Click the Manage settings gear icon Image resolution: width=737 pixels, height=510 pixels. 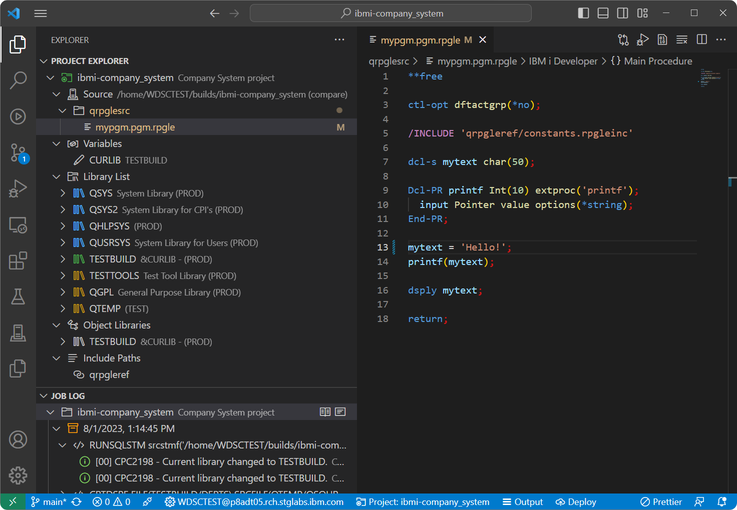coord(18,475)
